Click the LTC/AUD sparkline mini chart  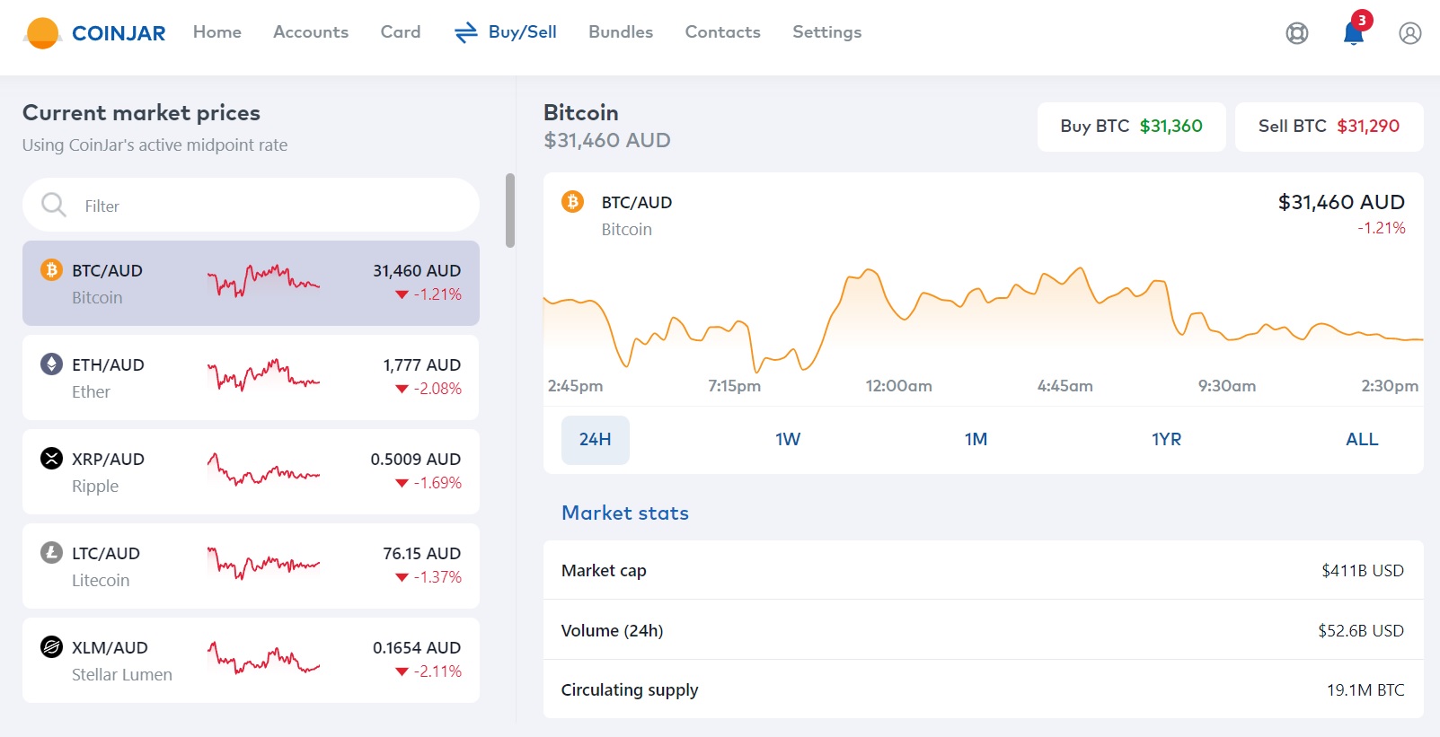(x=263, y=563)
